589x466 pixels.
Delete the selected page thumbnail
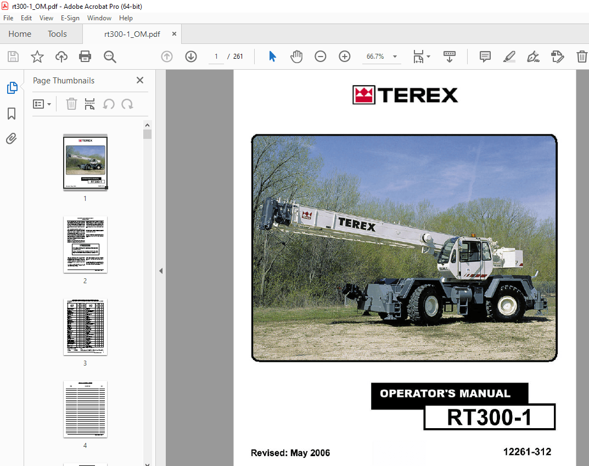[71, 104]
